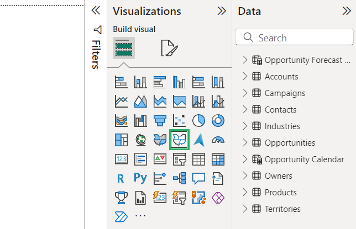
Task: Click the Data pane Search box
Action: tap(299, 38)
